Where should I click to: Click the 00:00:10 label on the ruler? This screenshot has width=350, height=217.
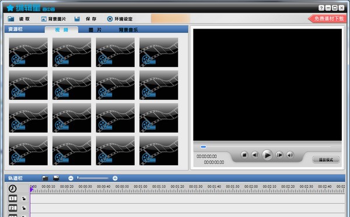(x=48, y=187)
